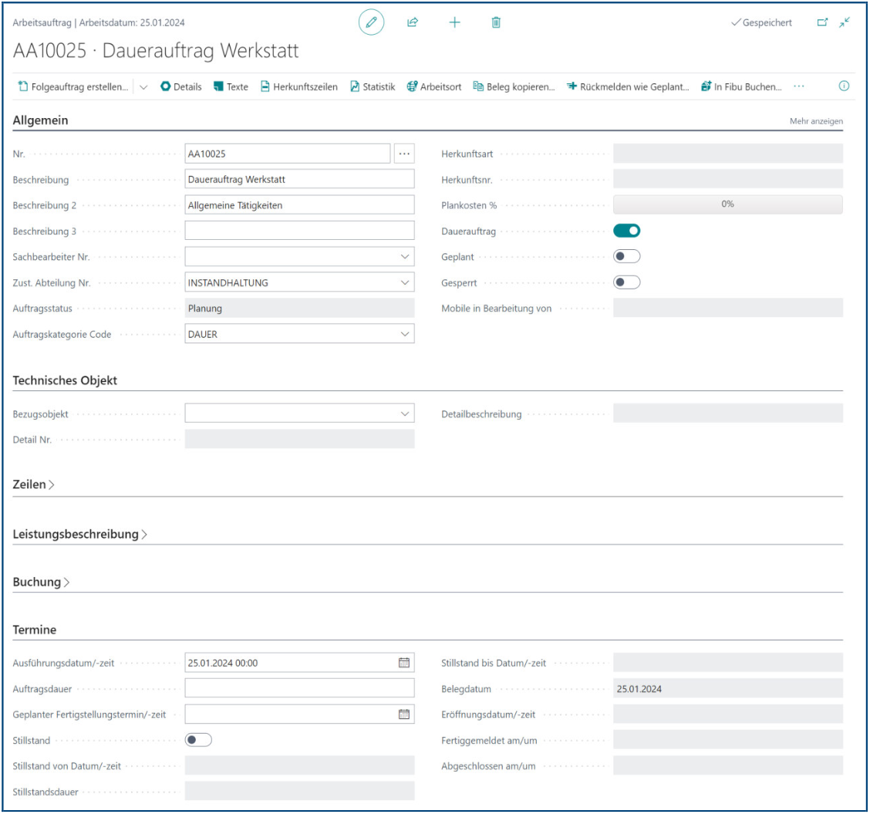
Task: Click the empty Beschreibung 3 field
Action: 299,231
